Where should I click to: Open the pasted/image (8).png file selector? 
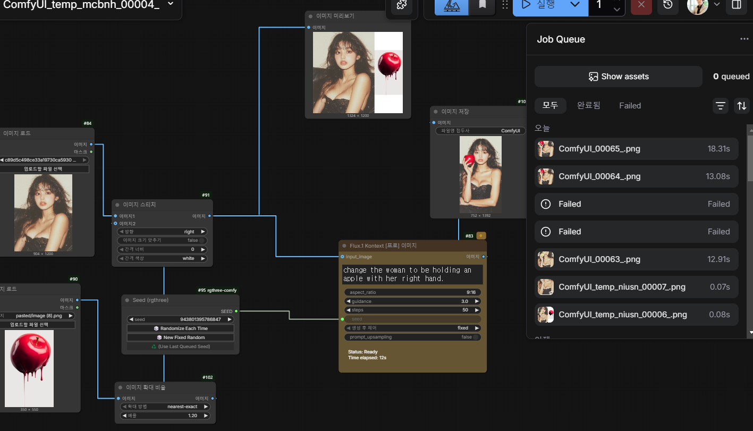(37, 316)
